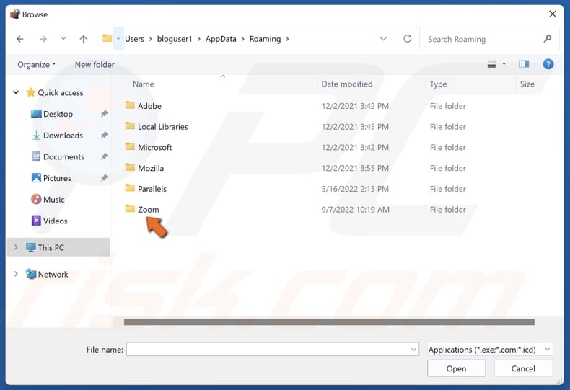
Task: Expand the Network tree node
Action: 16,274
